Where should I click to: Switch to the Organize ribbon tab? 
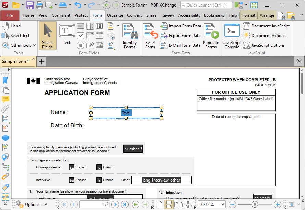[x=115, y=15]
